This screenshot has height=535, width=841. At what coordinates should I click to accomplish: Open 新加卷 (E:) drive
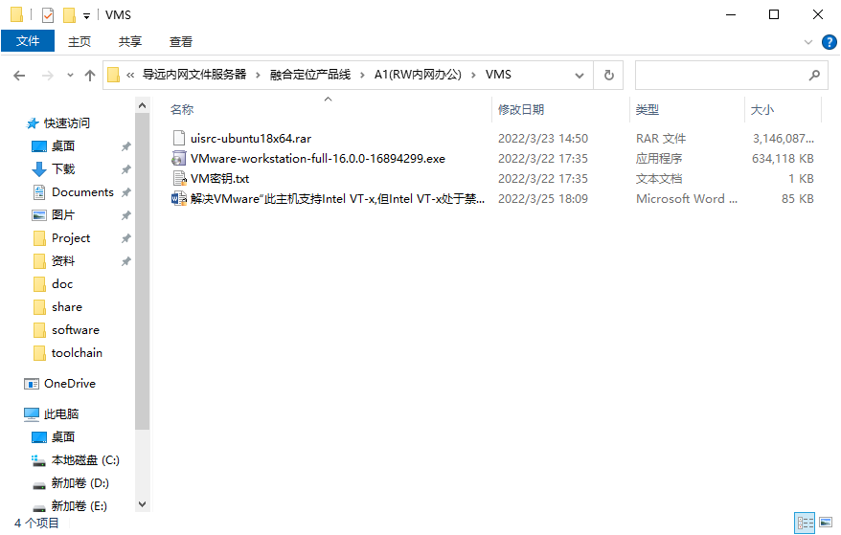(79, 506)
